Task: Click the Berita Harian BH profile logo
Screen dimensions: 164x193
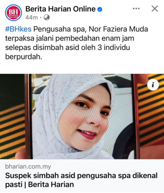Action: (x=13, y=13)
